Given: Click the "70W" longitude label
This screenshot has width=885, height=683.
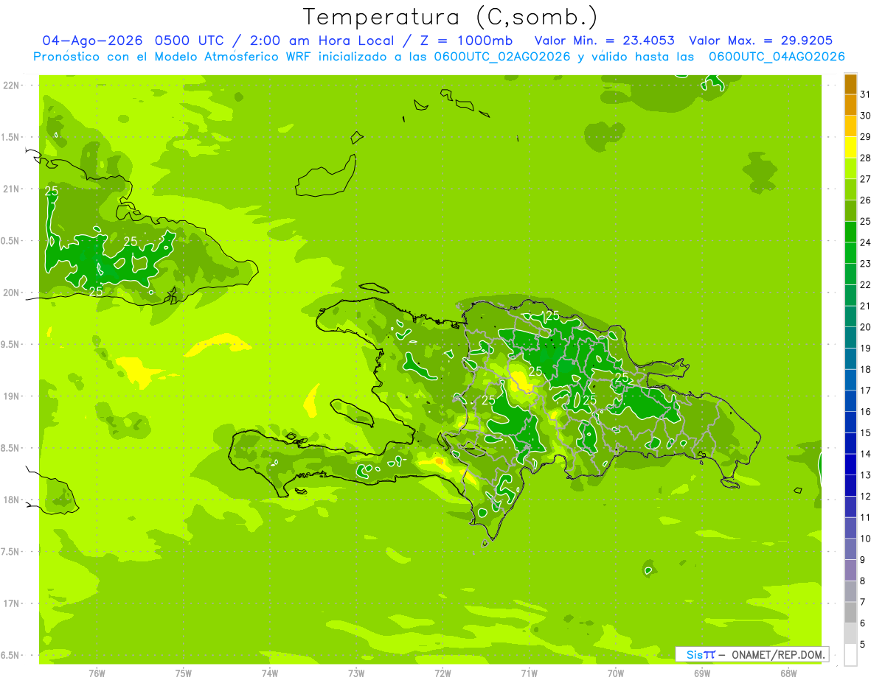Looking at the screenshot, I should [616, 673].
